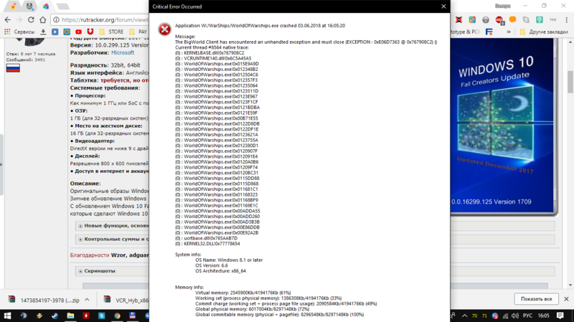Open the PAY bookmark folder
This screenshot has height=322, width=574.
pyautogui.click(x=138, y=32)
